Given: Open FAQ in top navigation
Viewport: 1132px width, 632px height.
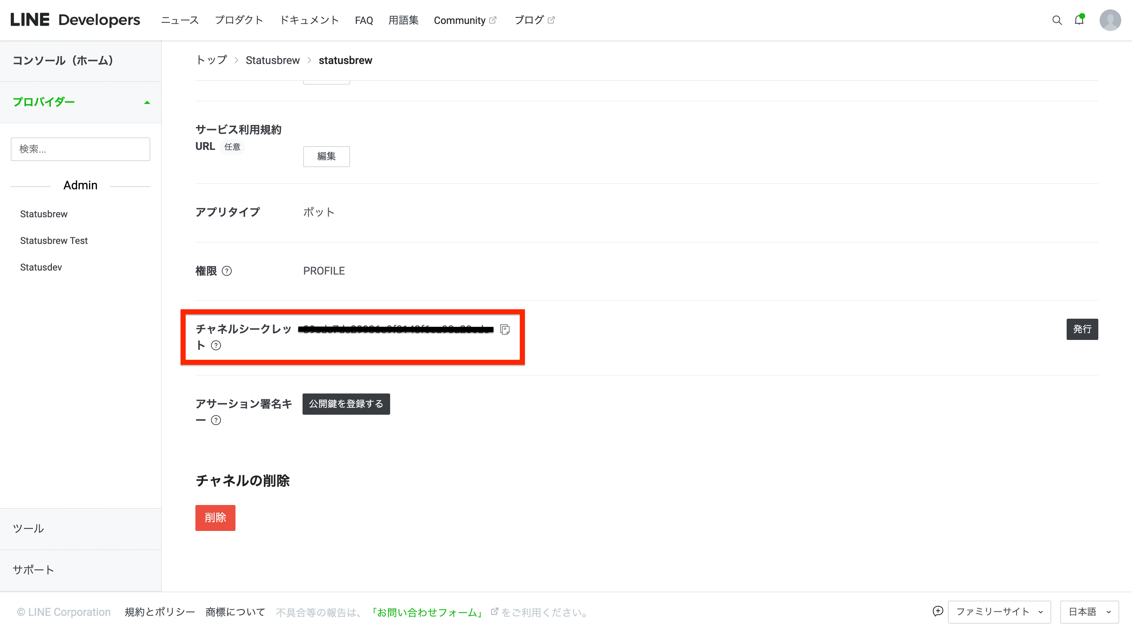Looking at the screenshot, I should coord(364,20).
